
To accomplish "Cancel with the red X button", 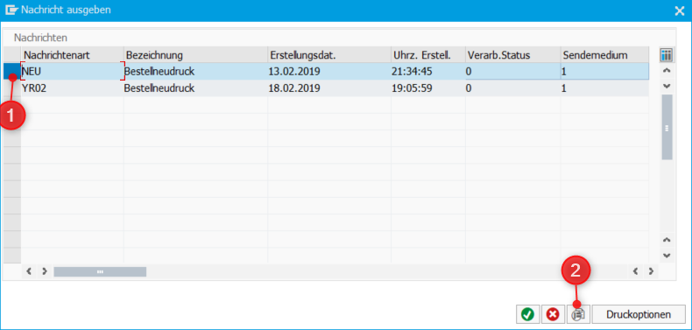I will coord(552,314).
